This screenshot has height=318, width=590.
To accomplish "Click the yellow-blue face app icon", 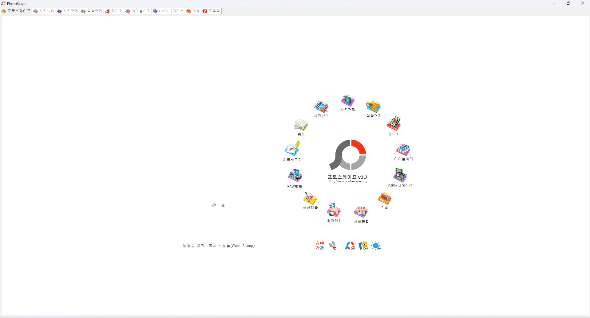I will tap(363, 246).
